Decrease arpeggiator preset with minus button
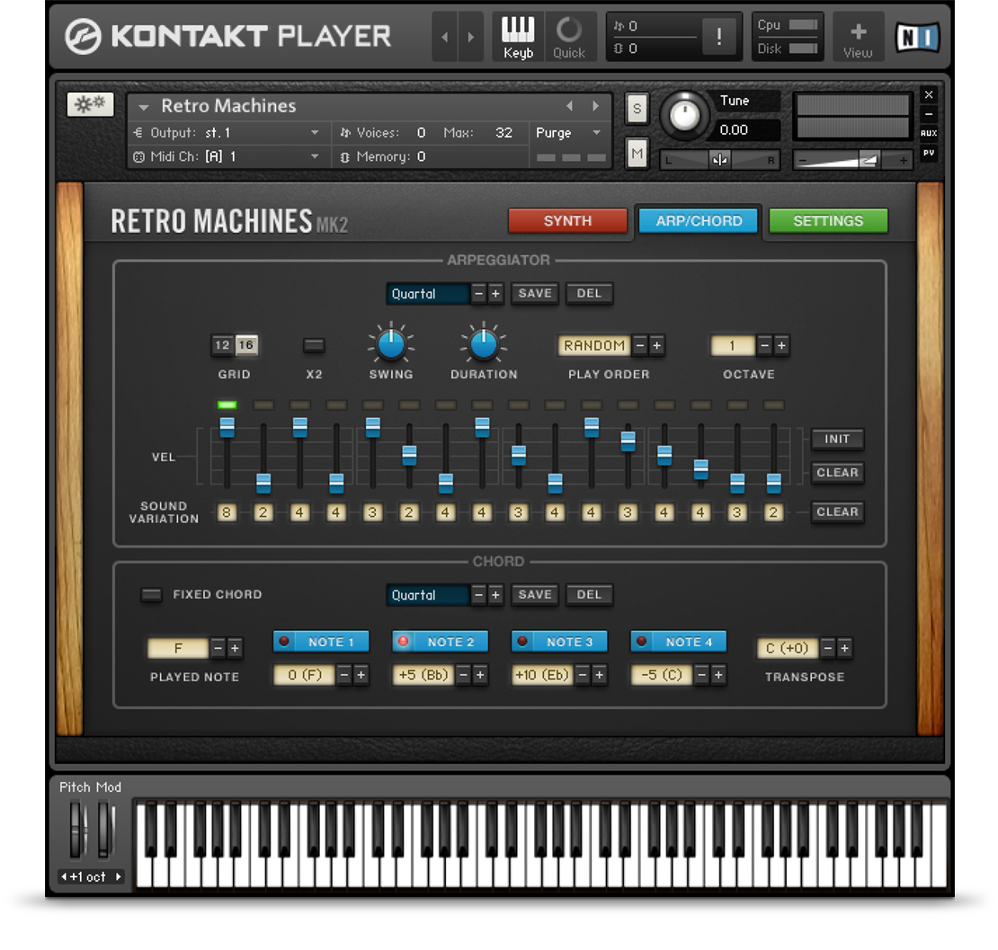The image size is (998, 950). point(478,294)
